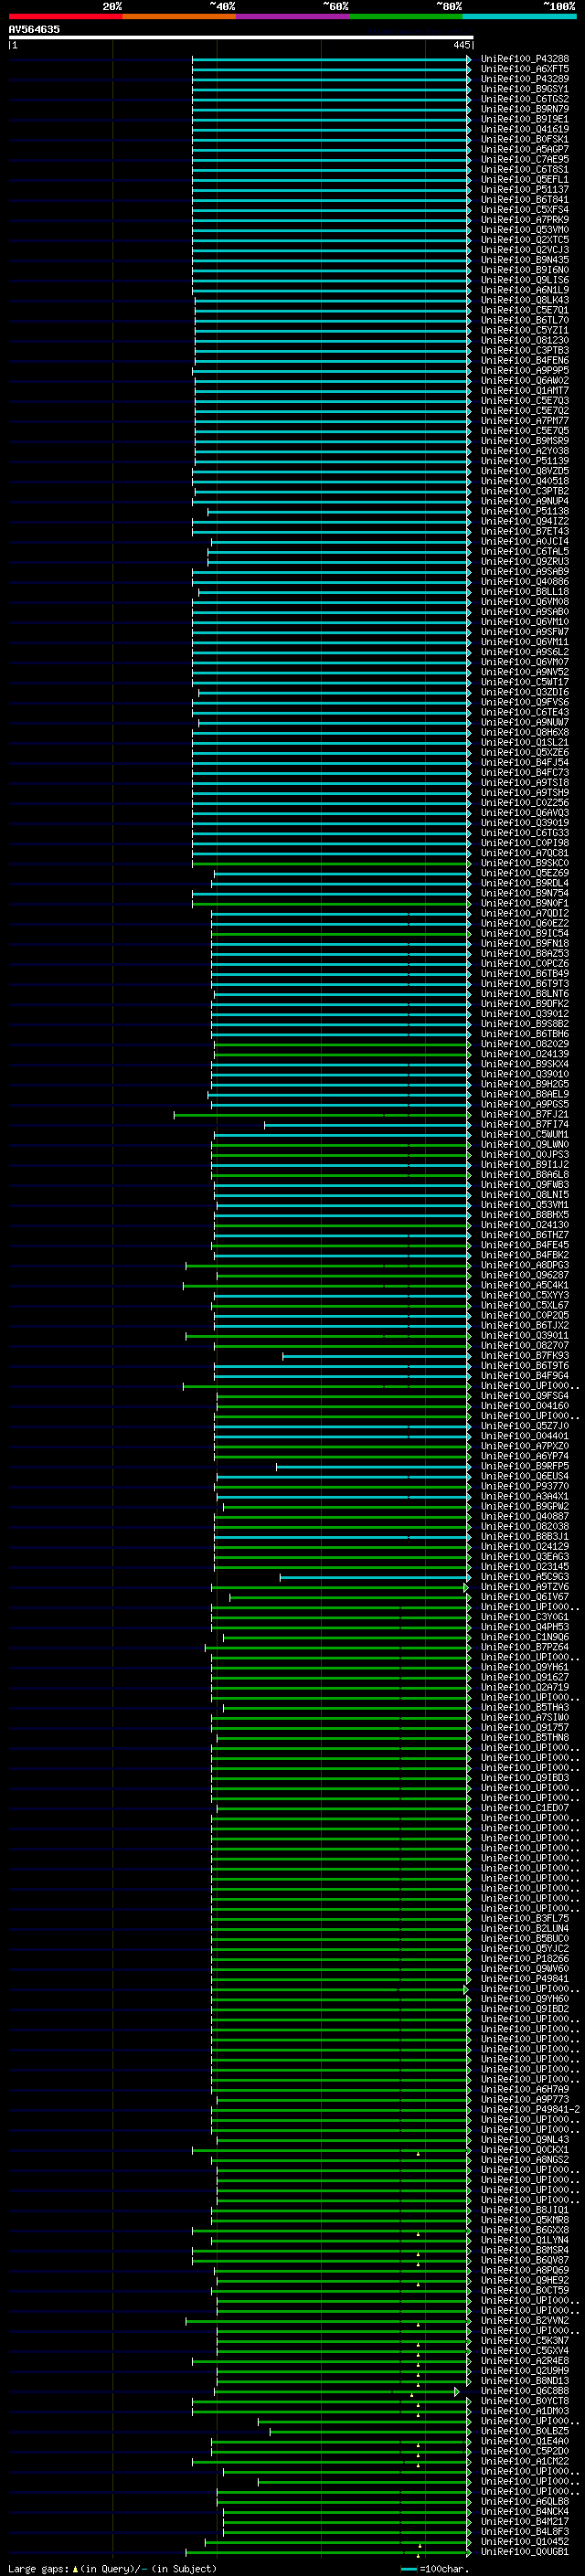The width and height of the screenshot is (585, 2576).
Task: Select hit label UniRef100_A5C4K1
Action: [524, 1285]
